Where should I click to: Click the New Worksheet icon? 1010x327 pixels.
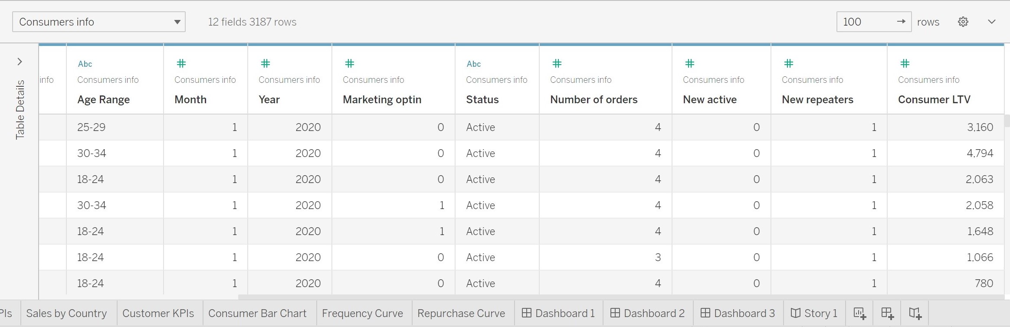(859, 313)
